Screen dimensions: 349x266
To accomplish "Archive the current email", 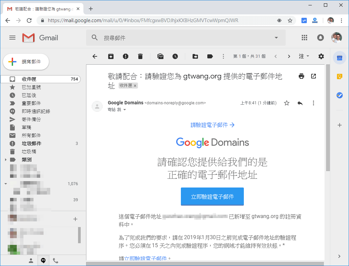I will pos(111,56).
